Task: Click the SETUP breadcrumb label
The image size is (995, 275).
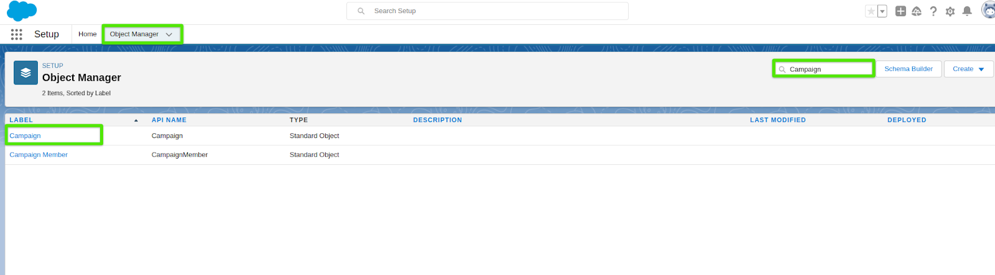Action: [53, 65]
